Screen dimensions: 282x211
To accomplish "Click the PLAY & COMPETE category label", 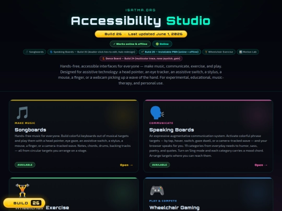I will pyautogui.click(x=163, y=201).
